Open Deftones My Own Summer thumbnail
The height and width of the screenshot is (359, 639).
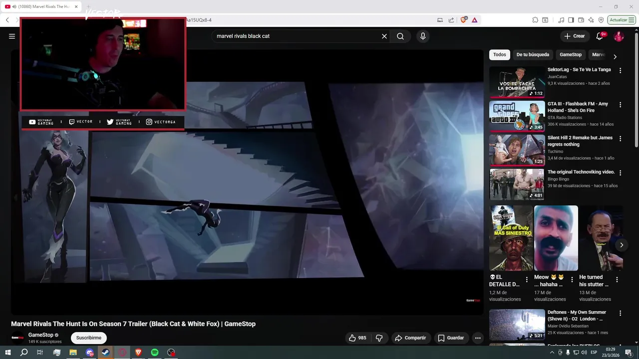(x=517, y=325)
